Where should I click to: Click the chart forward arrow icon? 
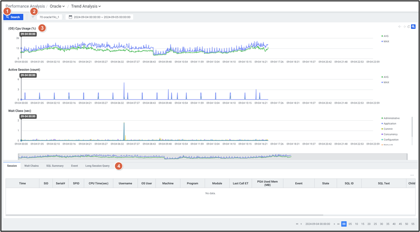click(404, 27)
